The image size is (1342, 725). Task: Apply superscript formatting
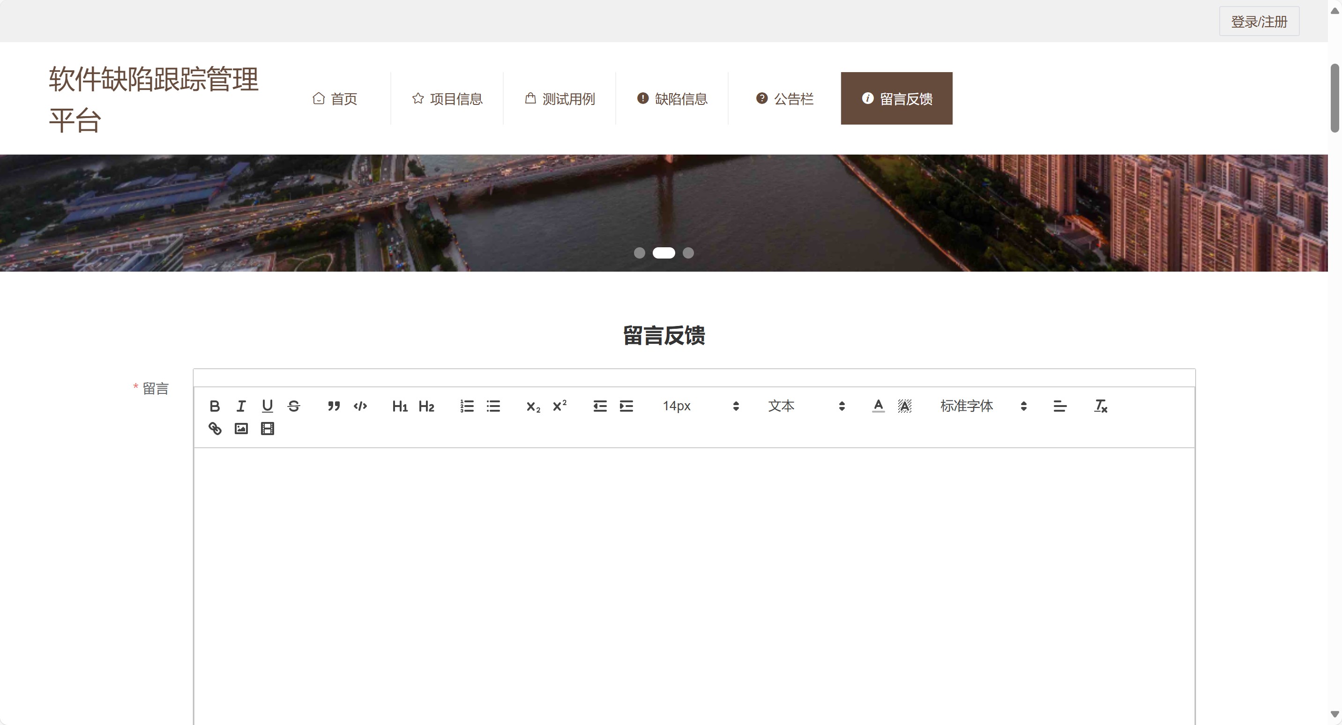(559, 406)
